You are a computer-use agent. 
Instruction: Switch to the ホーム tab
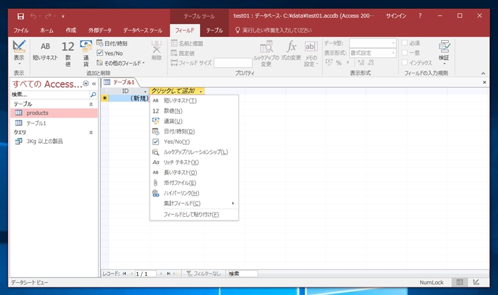tap(47, 30)
